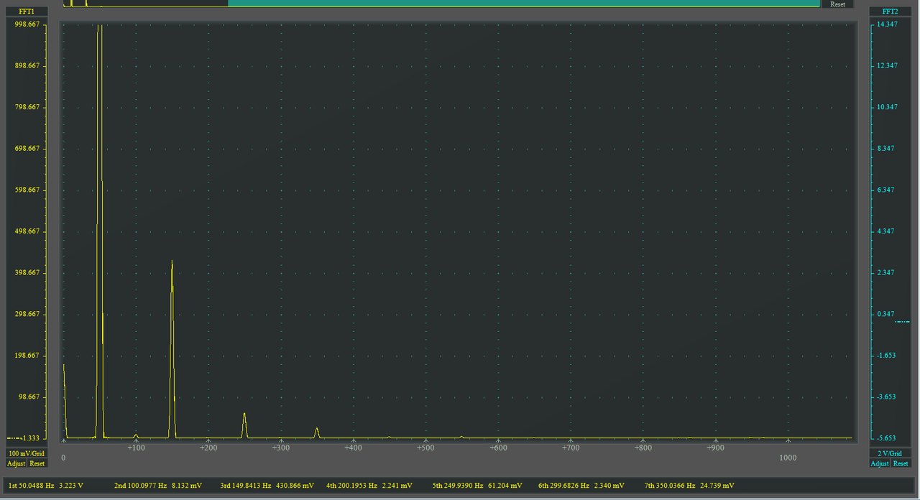
Task: Click the +800 frequency axis marker
Action: point(643,448)
